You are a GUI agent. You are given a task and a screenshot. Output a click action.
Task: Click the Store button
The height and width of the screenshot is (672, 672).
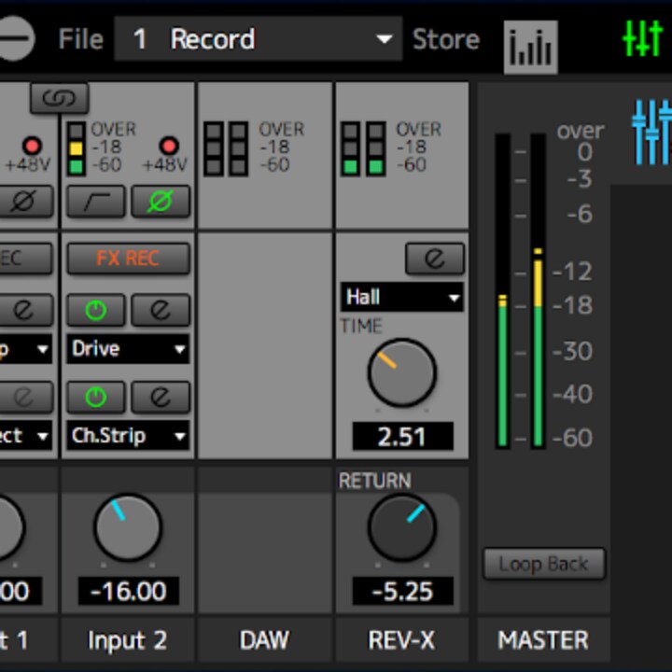tap(445, 39)
